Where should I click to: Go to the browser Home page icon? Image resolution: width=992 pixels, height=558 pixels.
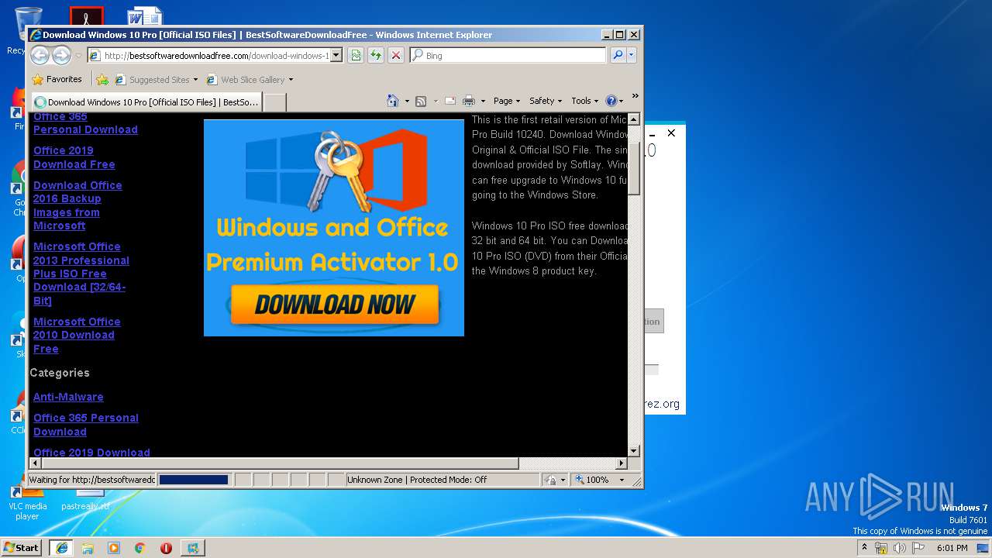click(x=393, y=101)
